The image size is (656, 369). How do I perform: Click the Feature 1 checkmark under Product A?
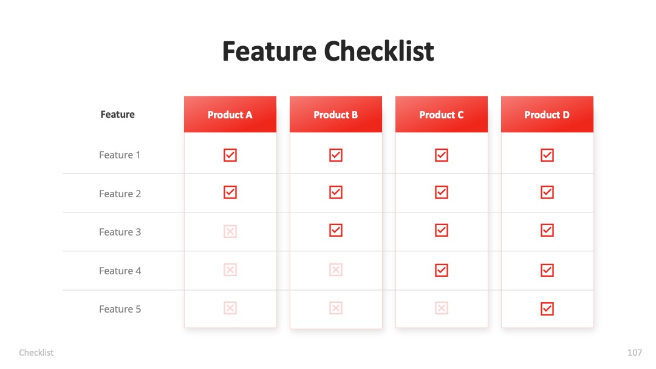click(x=230, y=155)
